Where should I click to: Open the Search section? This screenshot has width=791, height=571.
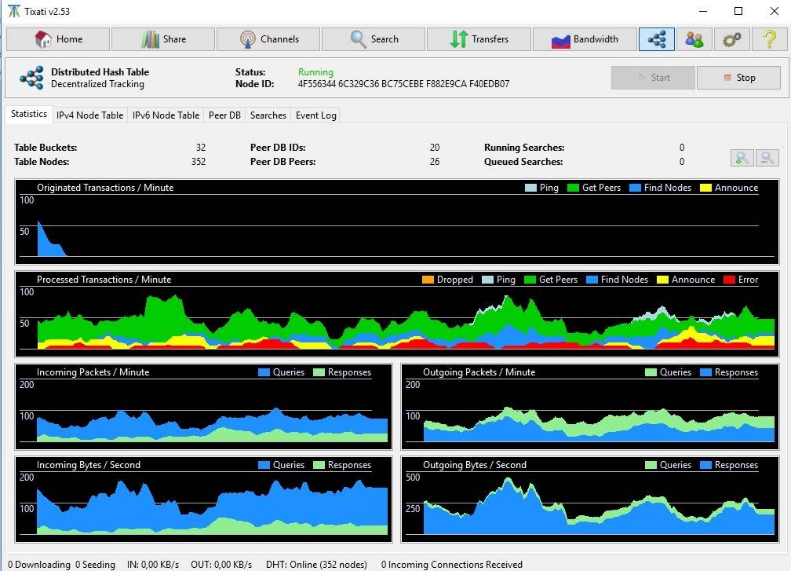pos(374,39)
